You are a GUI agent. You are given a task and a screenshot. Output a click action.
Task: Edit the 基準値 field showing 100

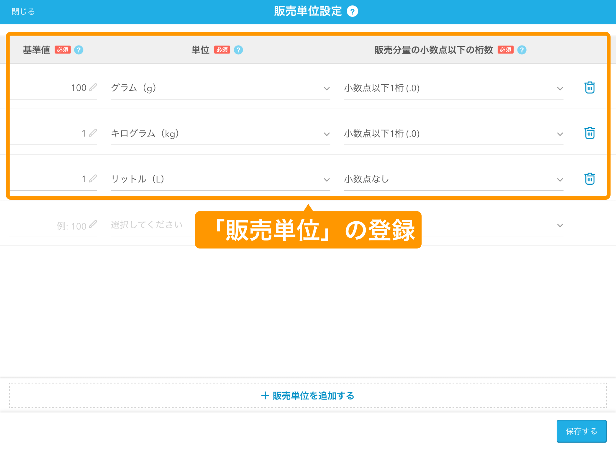click(53, 88)
